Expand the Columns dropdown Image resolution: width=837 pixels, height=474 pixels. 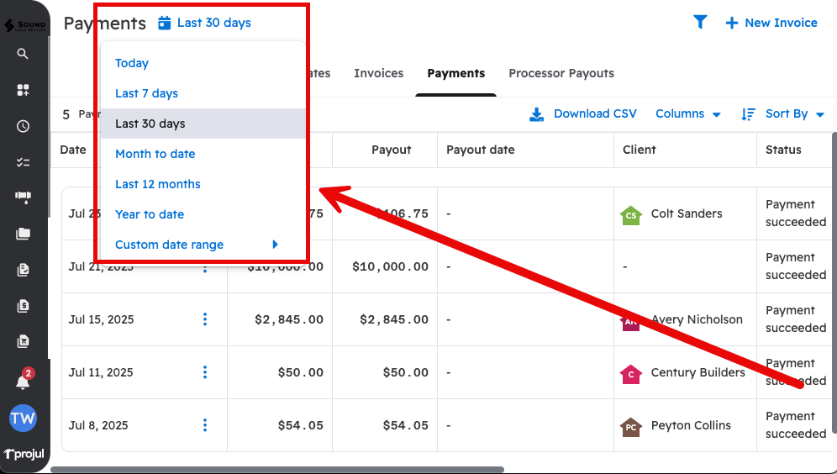click(x=687, y=114)
